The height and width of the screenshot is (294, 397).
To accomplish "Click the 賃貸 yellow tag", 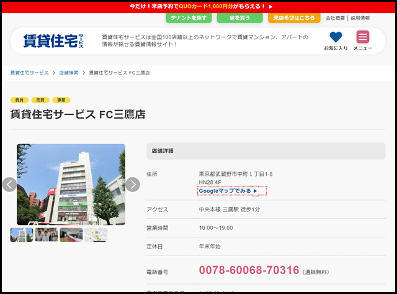I will pyautogui.click(x=19, y=100).
